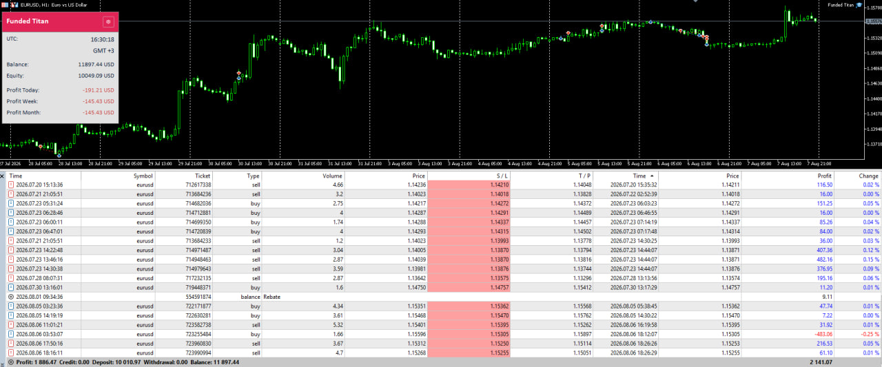Click the S / L column header
Screen dimensions: 882x367
tap(502, 176)
